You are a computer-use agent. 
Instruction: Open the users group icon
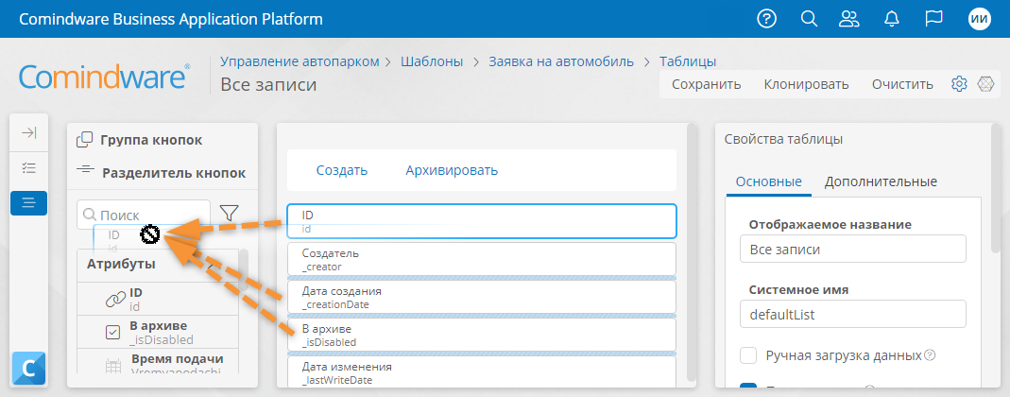[x=849, y=19]
